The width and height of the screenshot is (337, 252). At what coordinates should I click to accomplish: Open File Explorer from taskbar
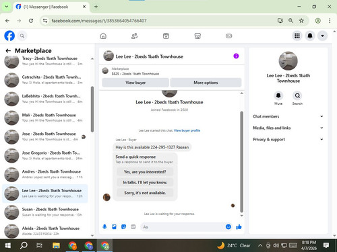[x=56, y=245]
